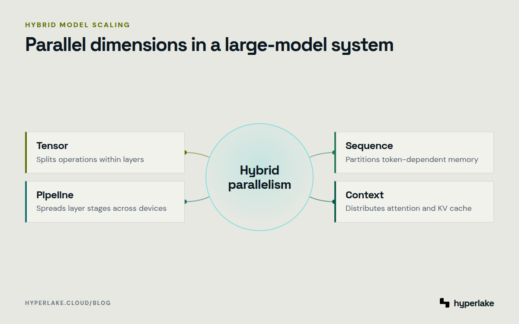
Task: Select the Context card title
Action: click(x=365, y=195)
